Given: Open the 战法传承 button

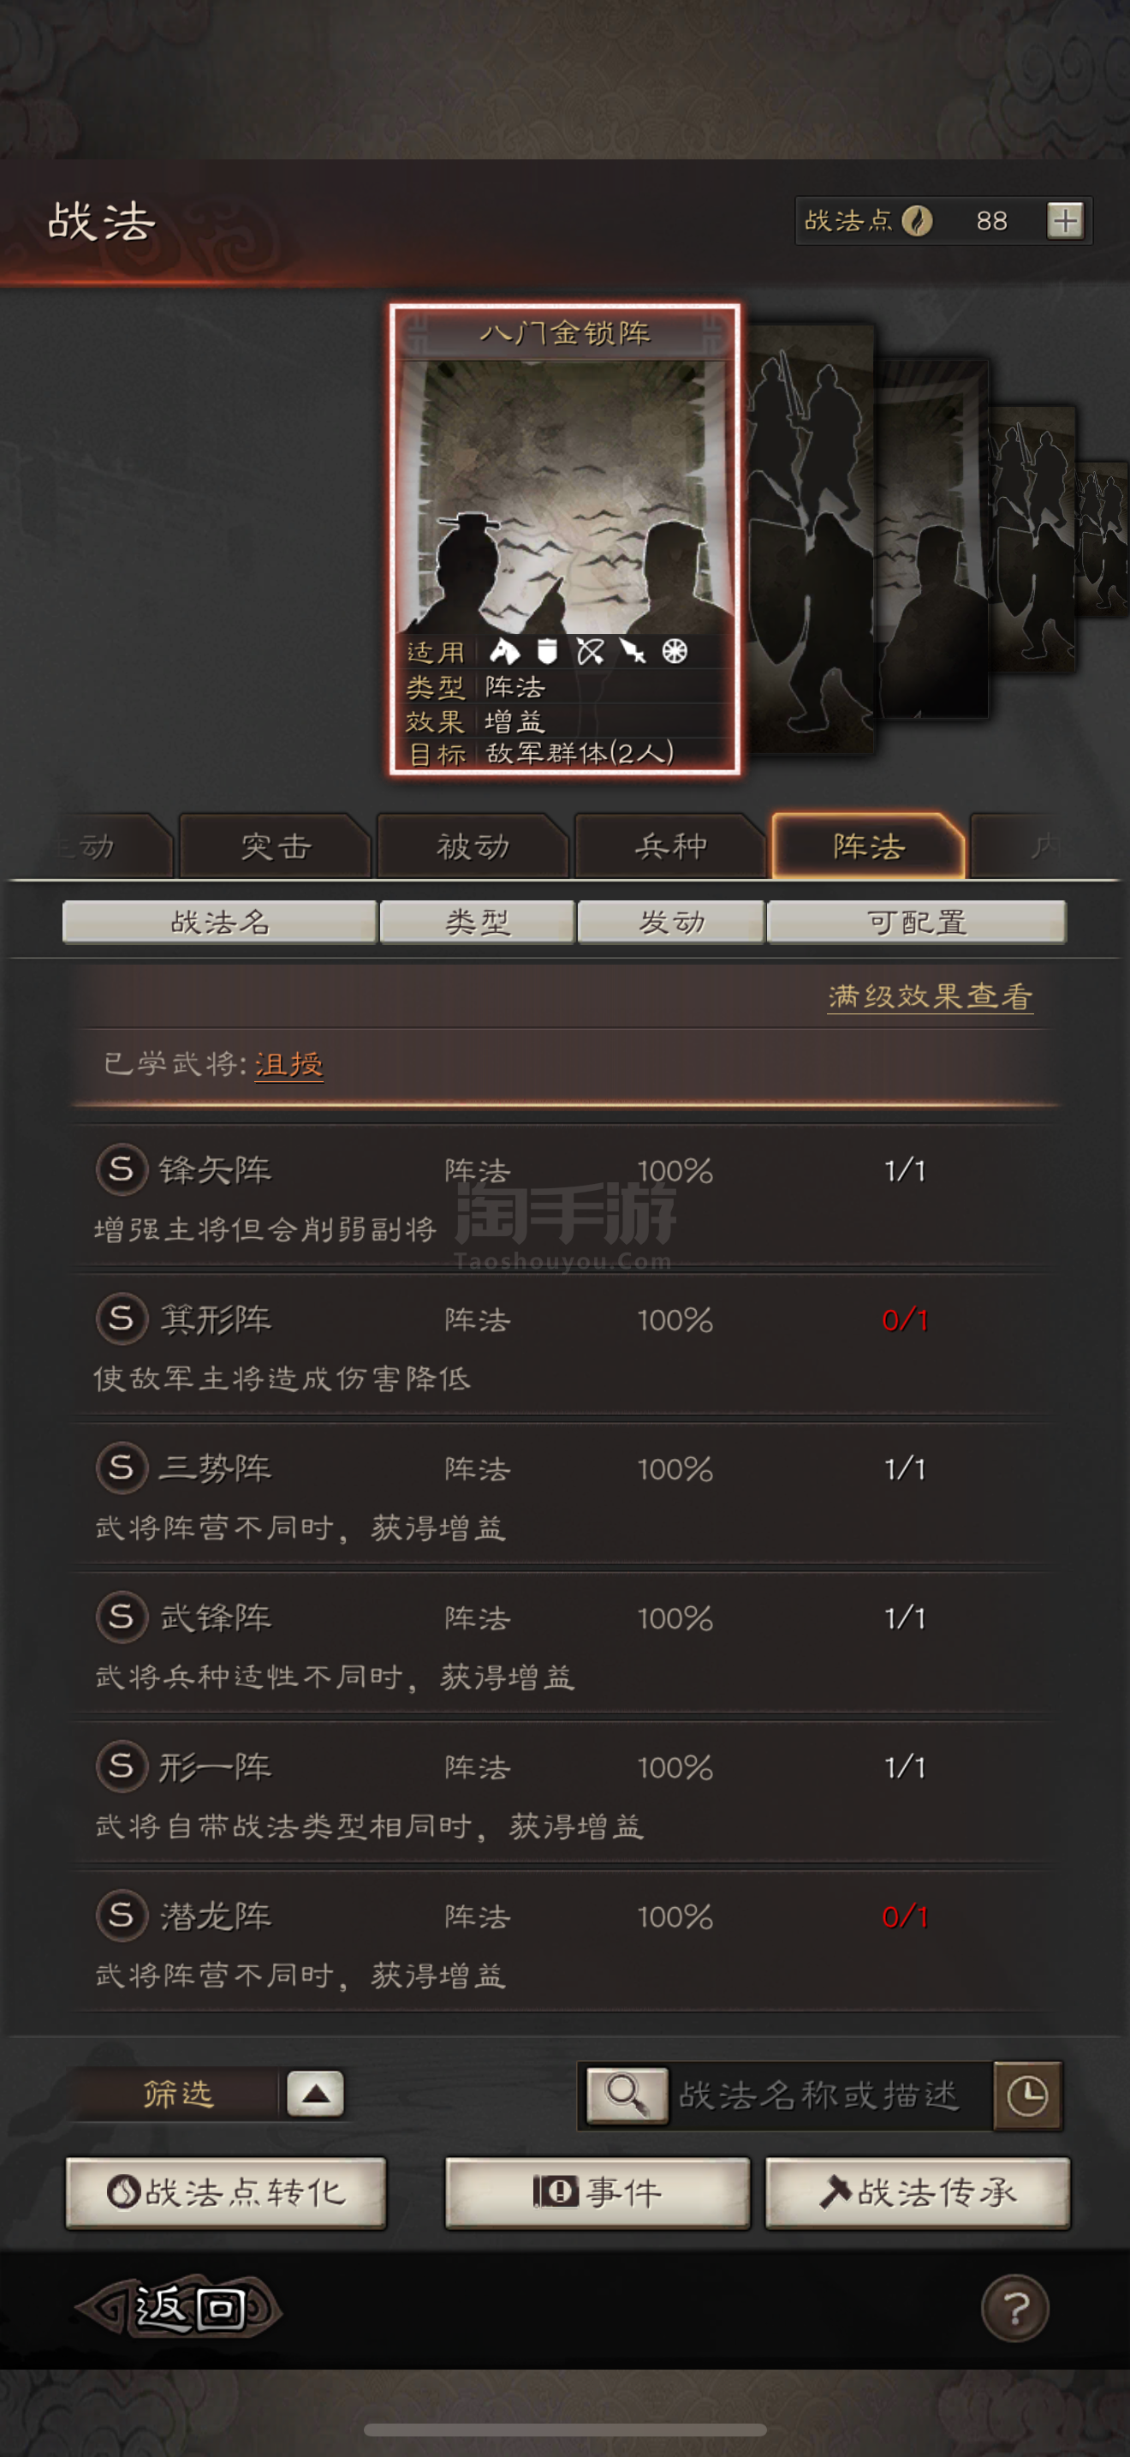Looking at the screenshot, I should pos(918,2191).
